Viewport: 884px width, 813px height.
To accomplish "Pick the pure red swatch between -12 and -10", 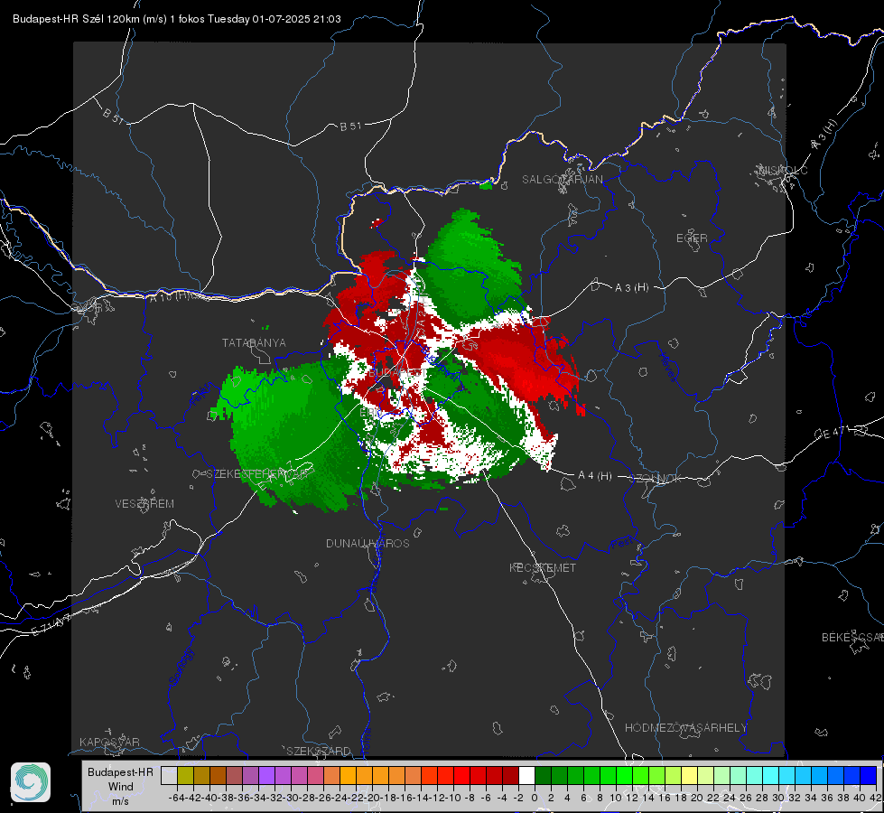I will 461,776.
